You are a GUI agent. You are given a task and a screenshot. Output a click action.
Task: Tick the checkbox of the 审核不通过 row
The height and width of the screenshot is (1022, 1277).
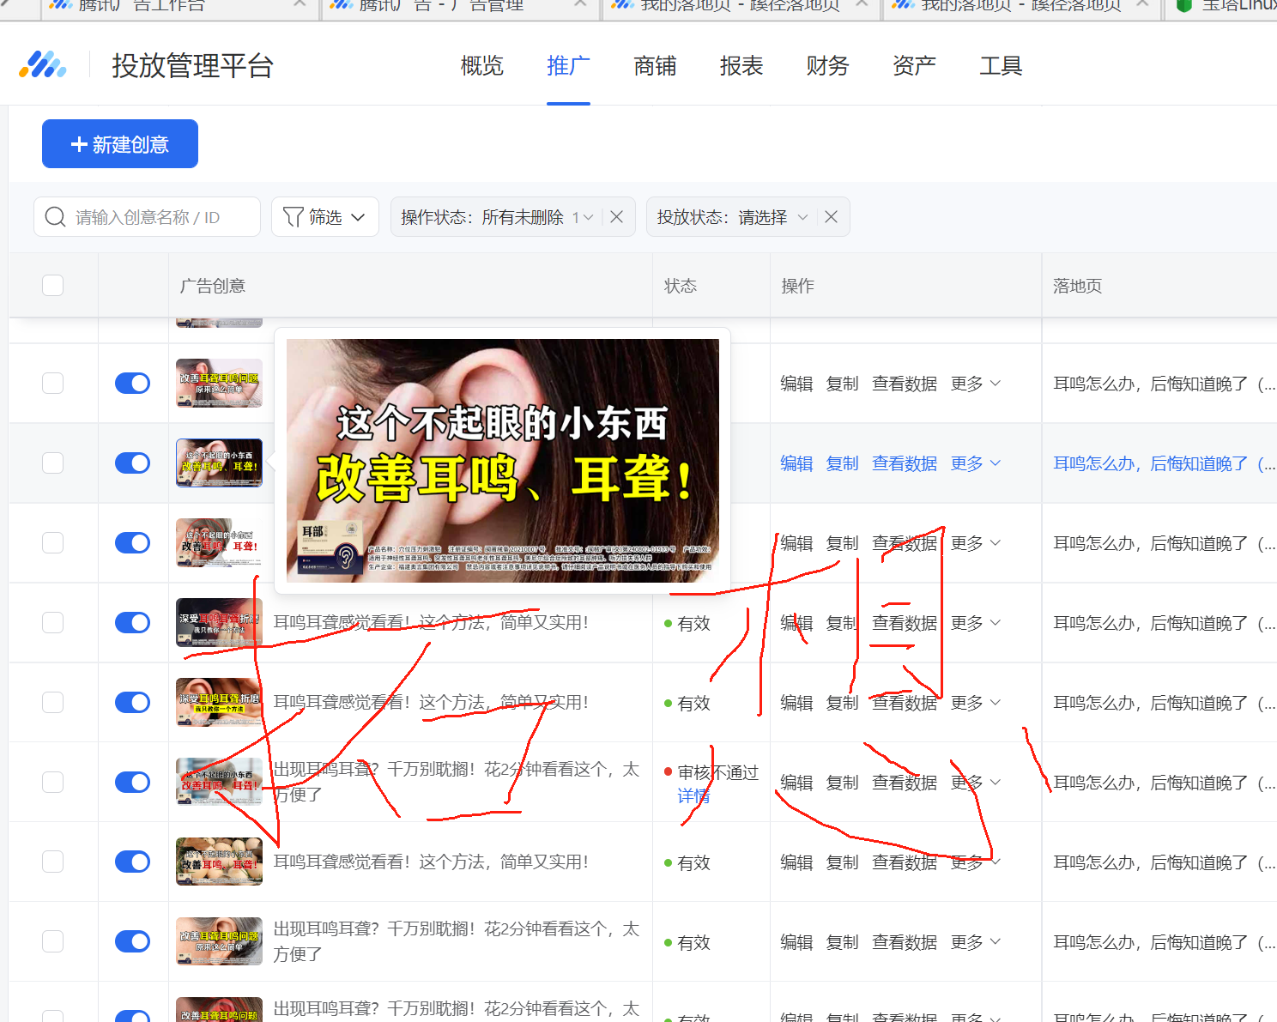pos(53,782)
